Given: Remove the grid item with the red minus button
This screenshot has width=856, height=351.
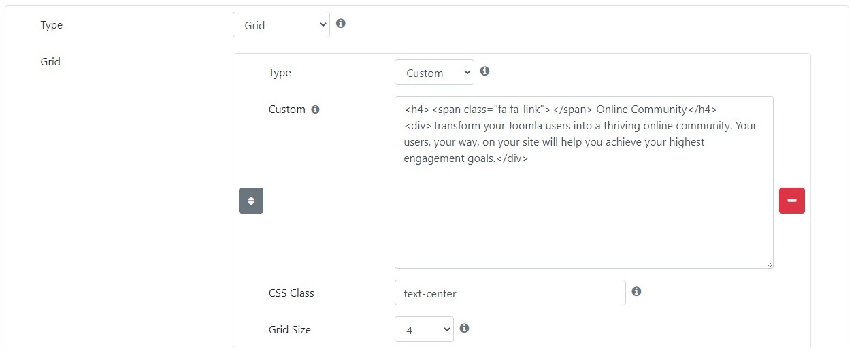Looking at the screenshot, I should pos(792,201).
